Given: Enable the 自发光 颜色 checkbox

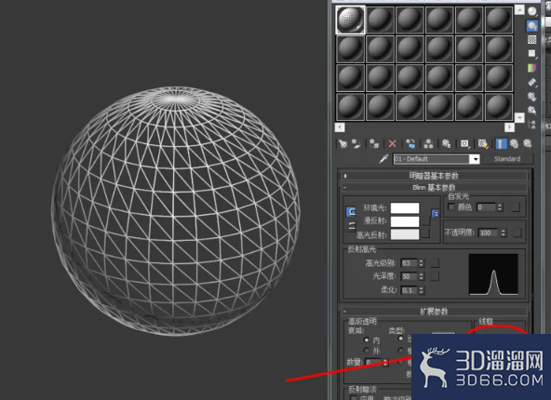Looking at the screenshot, I should click(451, 207).
